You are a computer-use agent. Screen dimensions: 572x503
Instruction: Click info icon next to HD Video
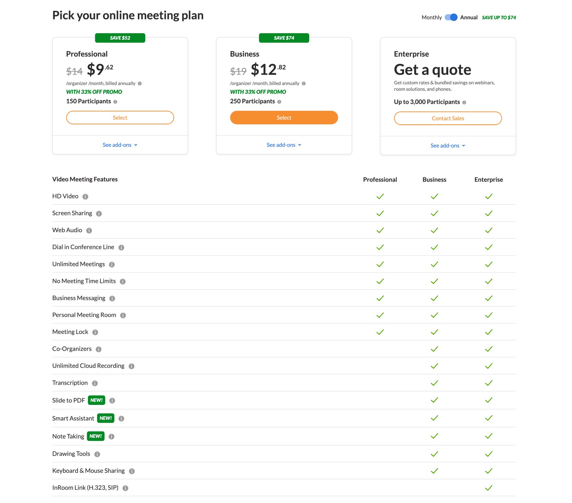point(85,197)
